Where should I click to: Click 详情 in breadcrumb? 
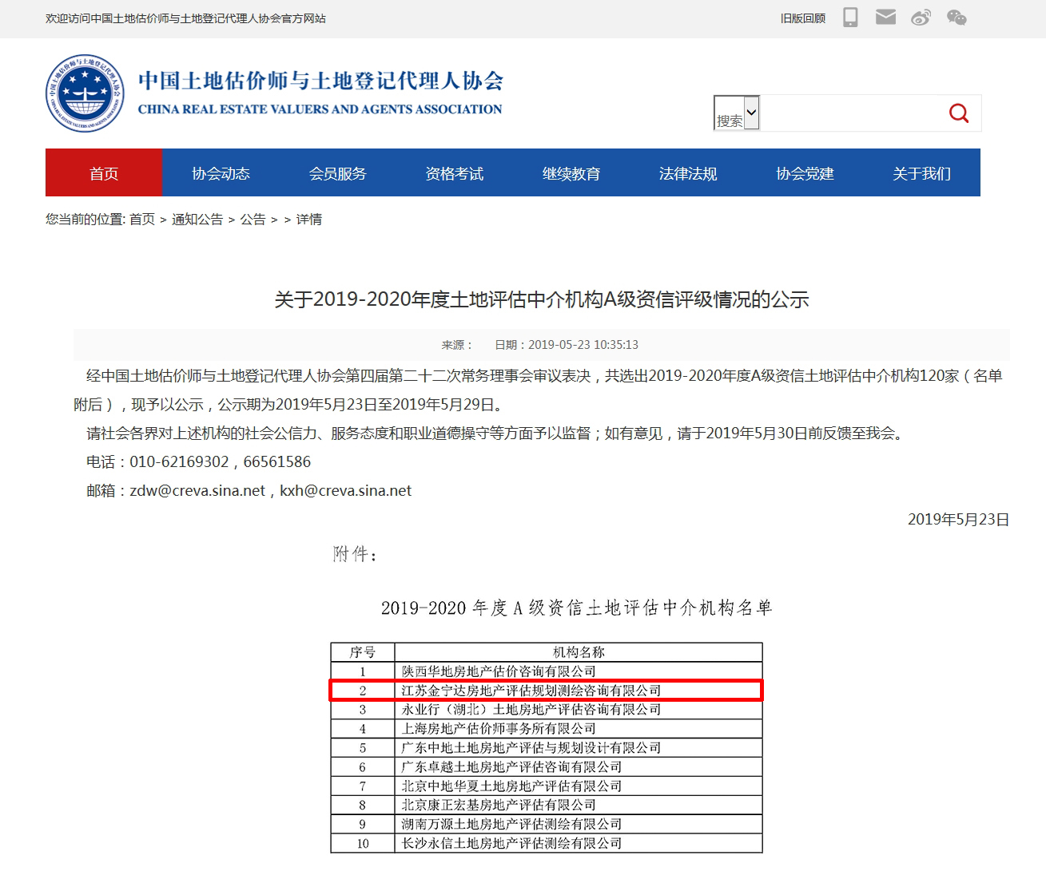[x=309, y=220]
